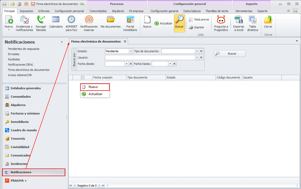Clear the Fecha desde field

point(131,64)
